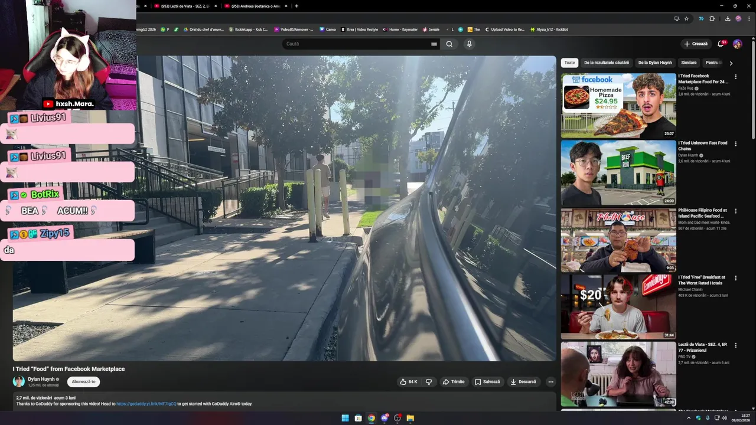The width and height of the screenshot is (756, 425).
Task: Save video using Salvează button
Action: click(x=487, y=382)
